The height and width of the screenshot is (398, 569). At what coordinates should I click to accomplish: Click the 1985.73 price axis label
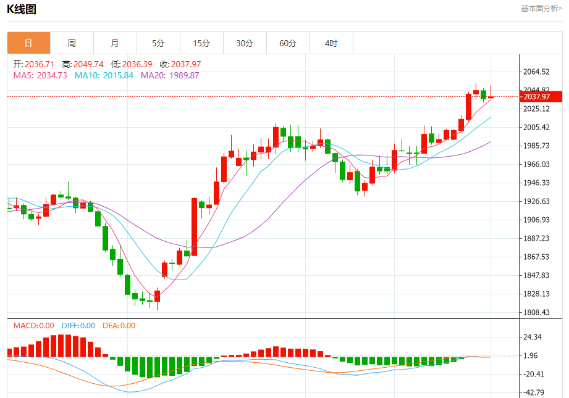coord(536,146)
